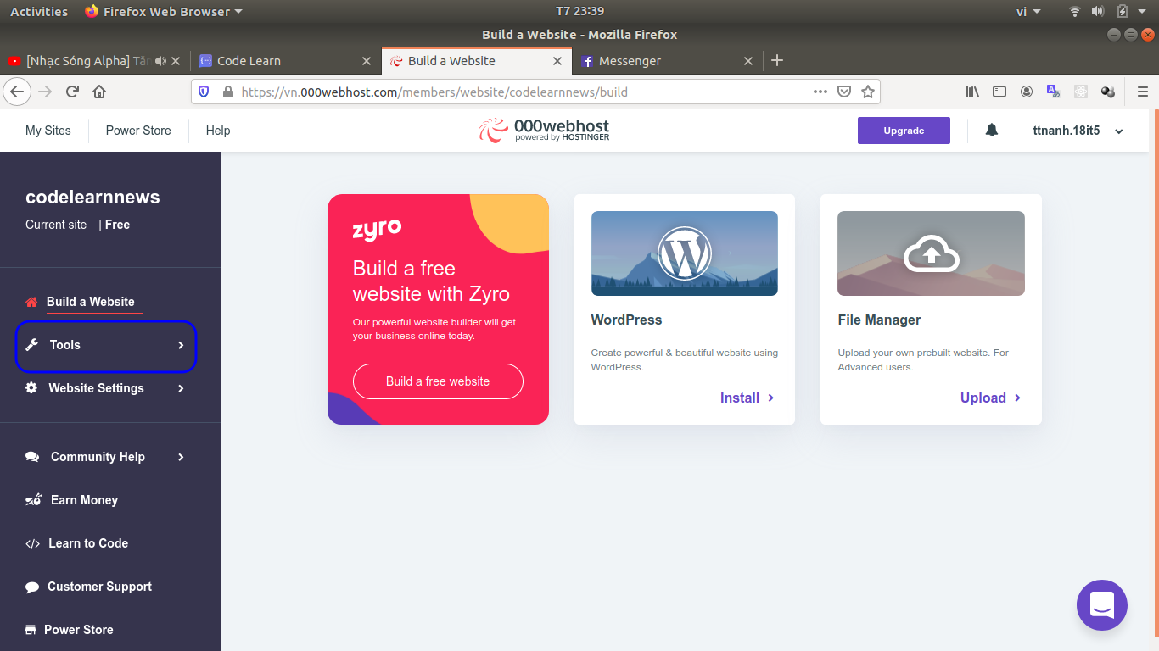This screenshot has width=1159, height=651.
Task: Open the vi input language dropdown
Action: (1027, 12)
